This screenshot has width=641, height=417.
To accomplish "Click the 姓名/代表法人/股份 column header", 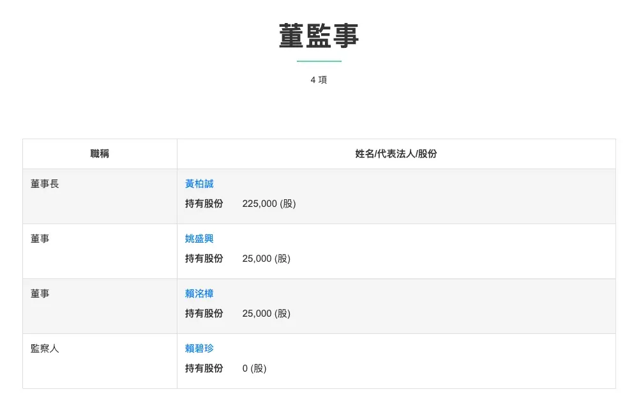I will pos(396,154).
